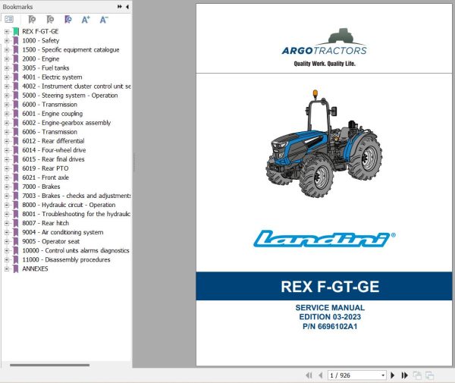This screenshot has width=455, height=383.
Task: Click the Bookmarks panel horizontal scrollbar
Action: click(x=49, y=365)
